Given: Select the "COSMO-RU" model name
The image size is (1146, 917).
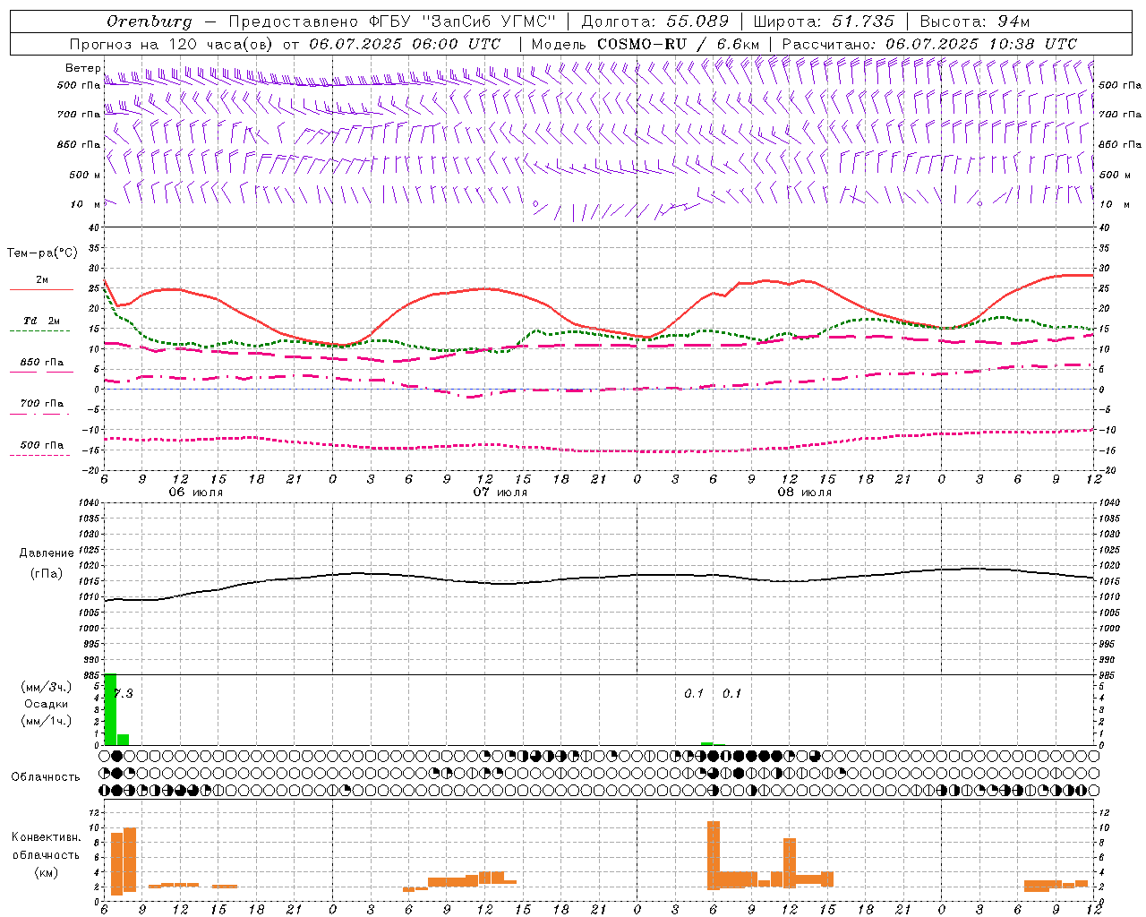Looking at the screenshot, I should [642, 44].
